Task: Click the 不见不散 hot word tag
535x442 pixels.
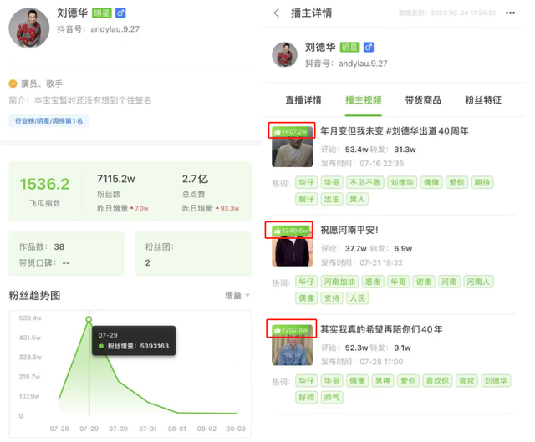Action: [365, 182]
